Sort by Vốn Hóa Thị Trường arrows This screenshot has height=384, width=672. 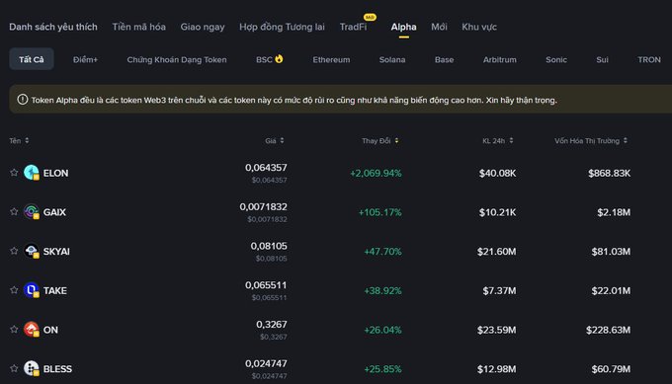(x=626, y=140)
